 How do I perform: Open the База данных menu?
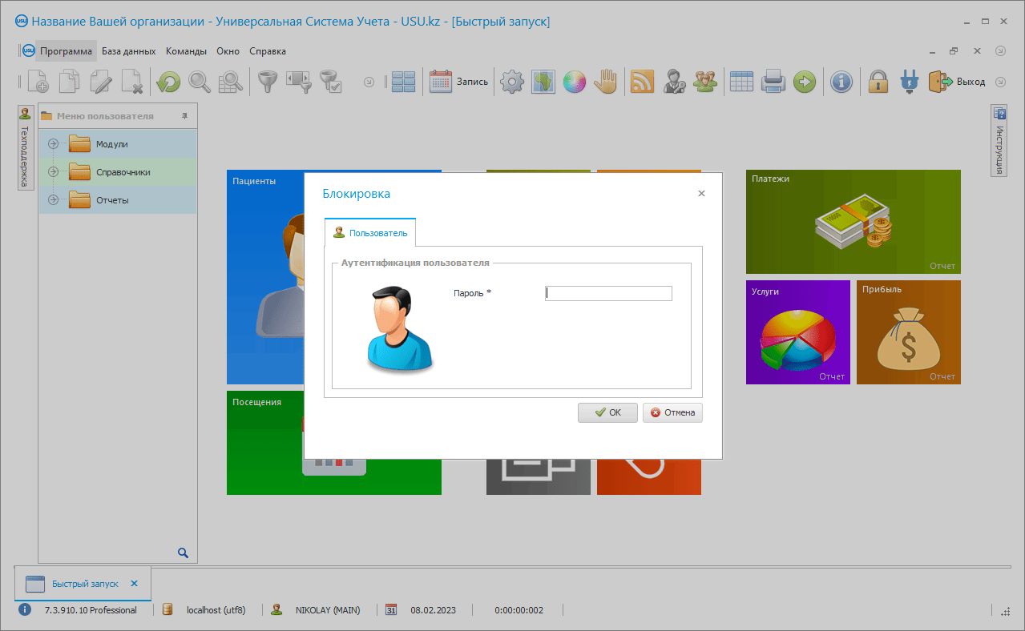coord(128,51)
